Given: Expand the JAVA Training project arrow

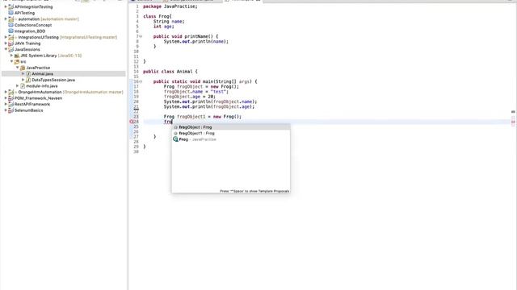Looking at the screenshot, I should (6, 43).
